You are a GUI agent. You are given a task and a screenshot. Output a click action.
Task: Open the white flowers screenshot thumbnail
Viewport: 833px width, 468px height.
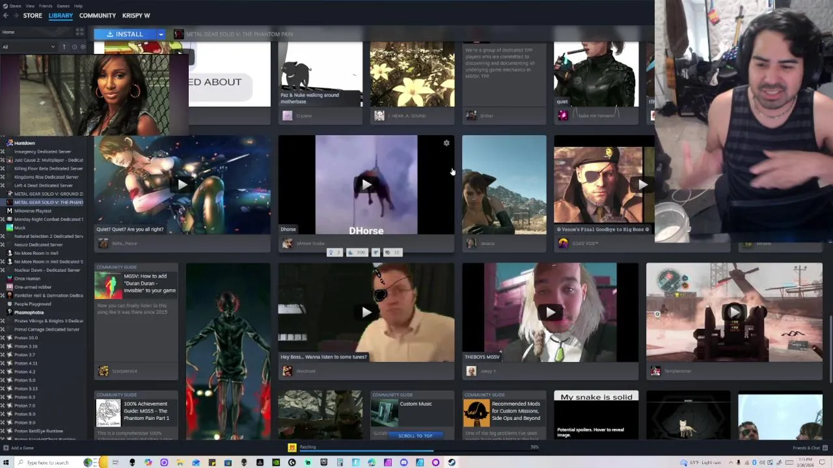coord(413,74)
